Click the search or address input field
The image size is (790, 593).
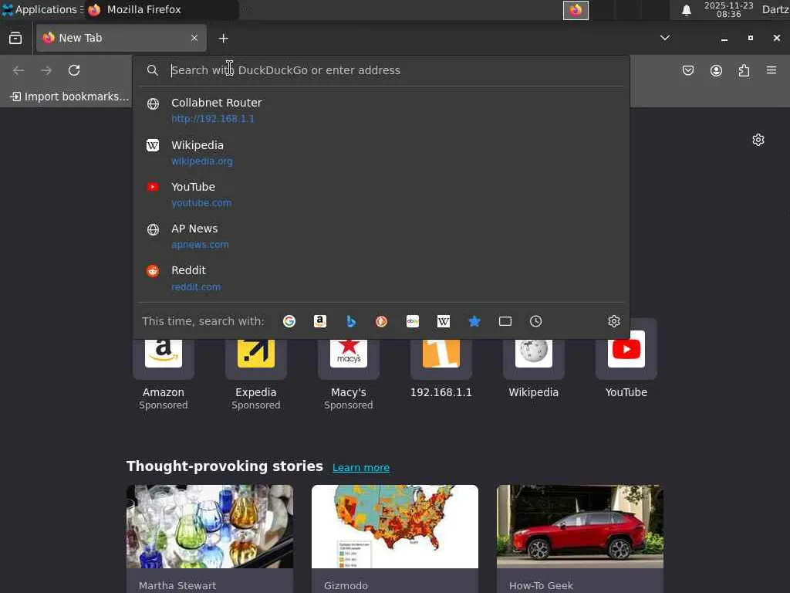click(383, 70)
